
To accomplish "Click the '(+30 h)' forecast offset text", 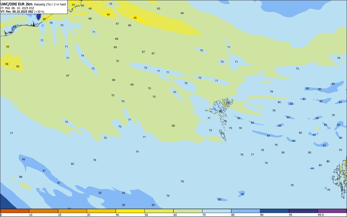I will (x=39, y=12).
